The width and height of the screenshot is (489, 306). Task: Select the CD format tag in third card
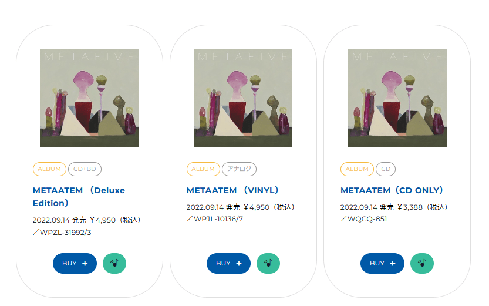(x=386, y=169)
